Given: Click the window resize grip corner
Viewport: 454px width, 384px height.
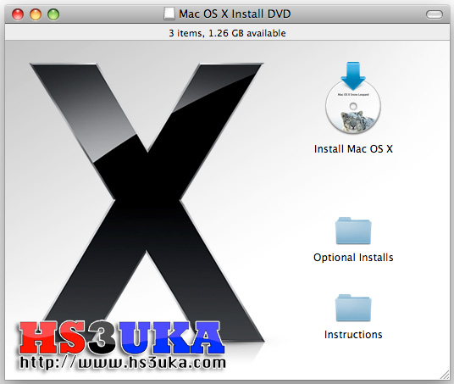Looking at the screenshot, I should (x=445, y=375).
